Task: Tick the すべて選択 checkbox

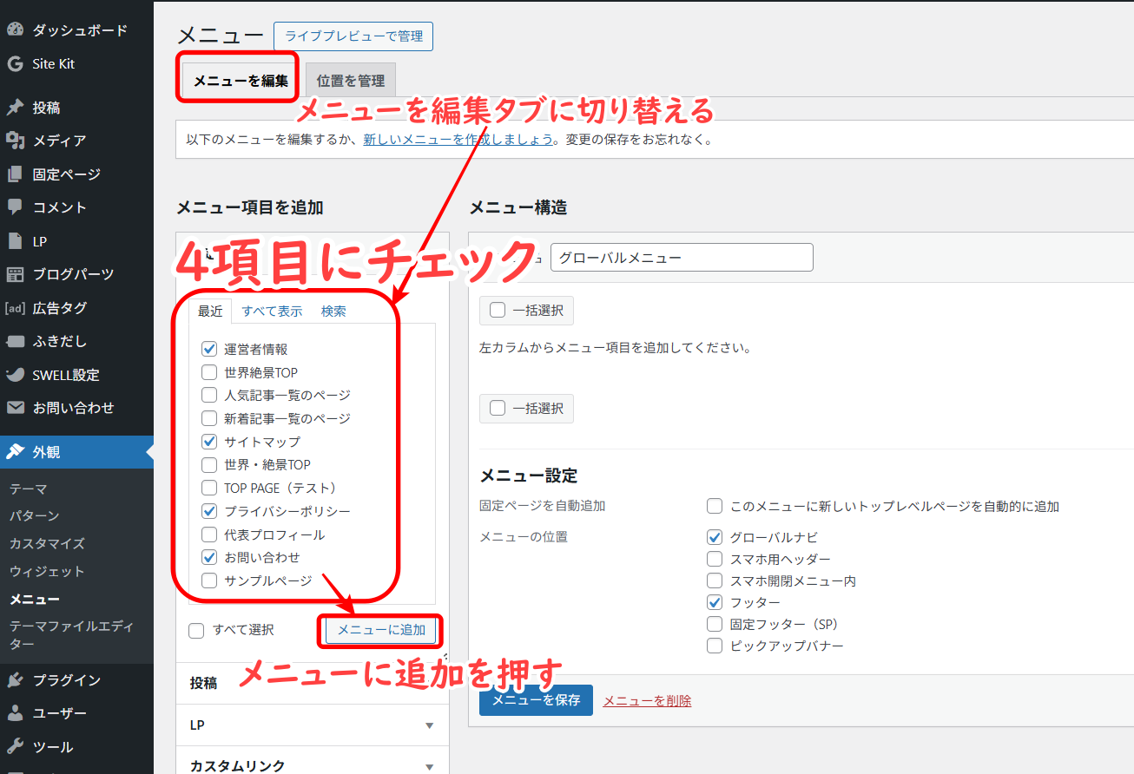Action: click(x=197, y=631)
